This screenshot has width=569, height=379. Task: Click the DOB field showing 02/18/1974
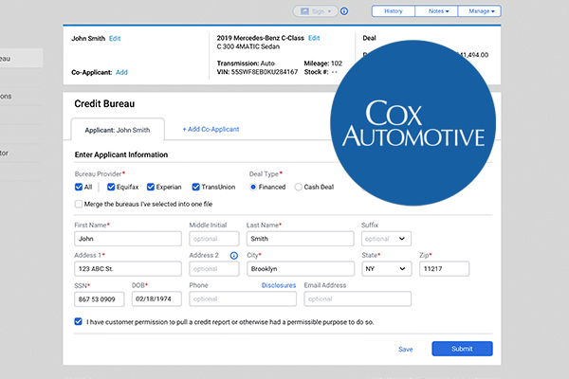coord(156,298)
